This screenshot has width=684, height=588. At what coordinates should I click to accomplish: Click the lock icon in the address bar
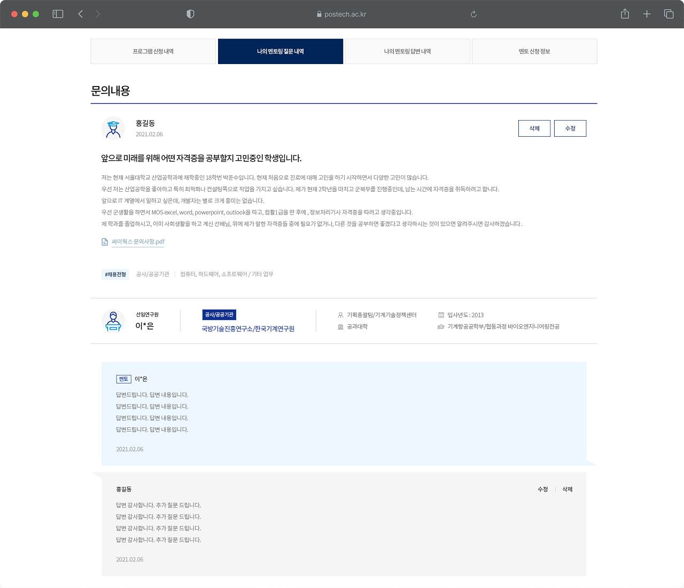point(319,14)
